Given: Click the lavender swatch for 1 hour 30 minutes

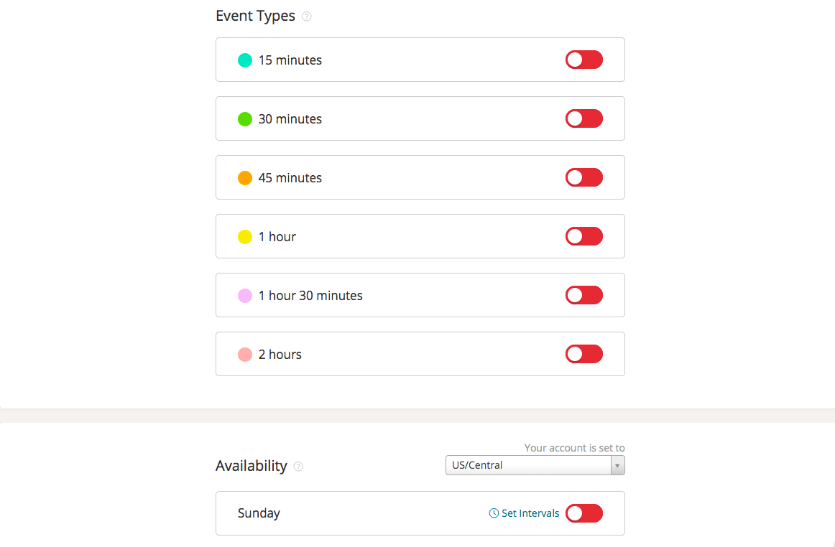Looking at the screenshot, I should pyautogui.click(x=244, y=295).
